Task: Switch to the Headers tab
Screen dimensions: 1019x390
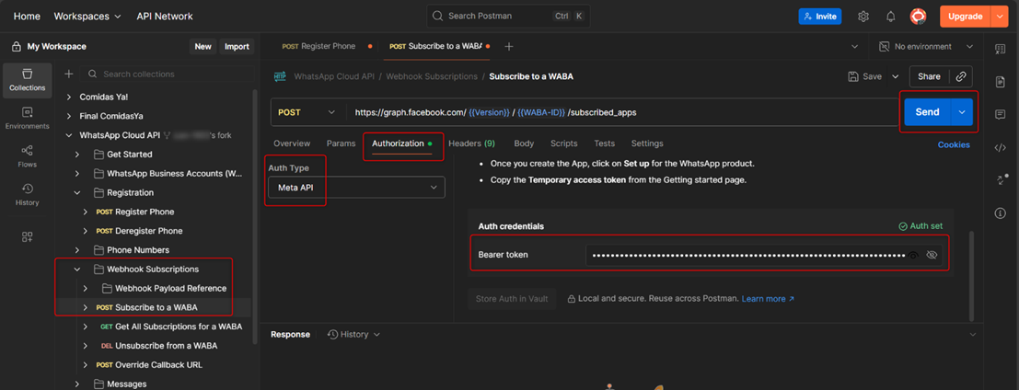Action: point(471,143)
